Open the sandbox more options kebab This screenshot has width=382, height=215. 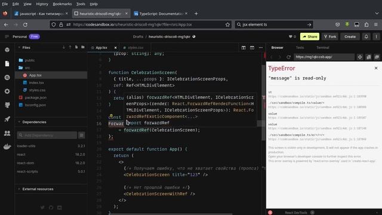(376, 36)
